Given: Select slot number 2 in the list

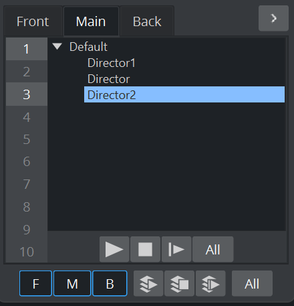Looking at the screenshot, I should 27,72.
